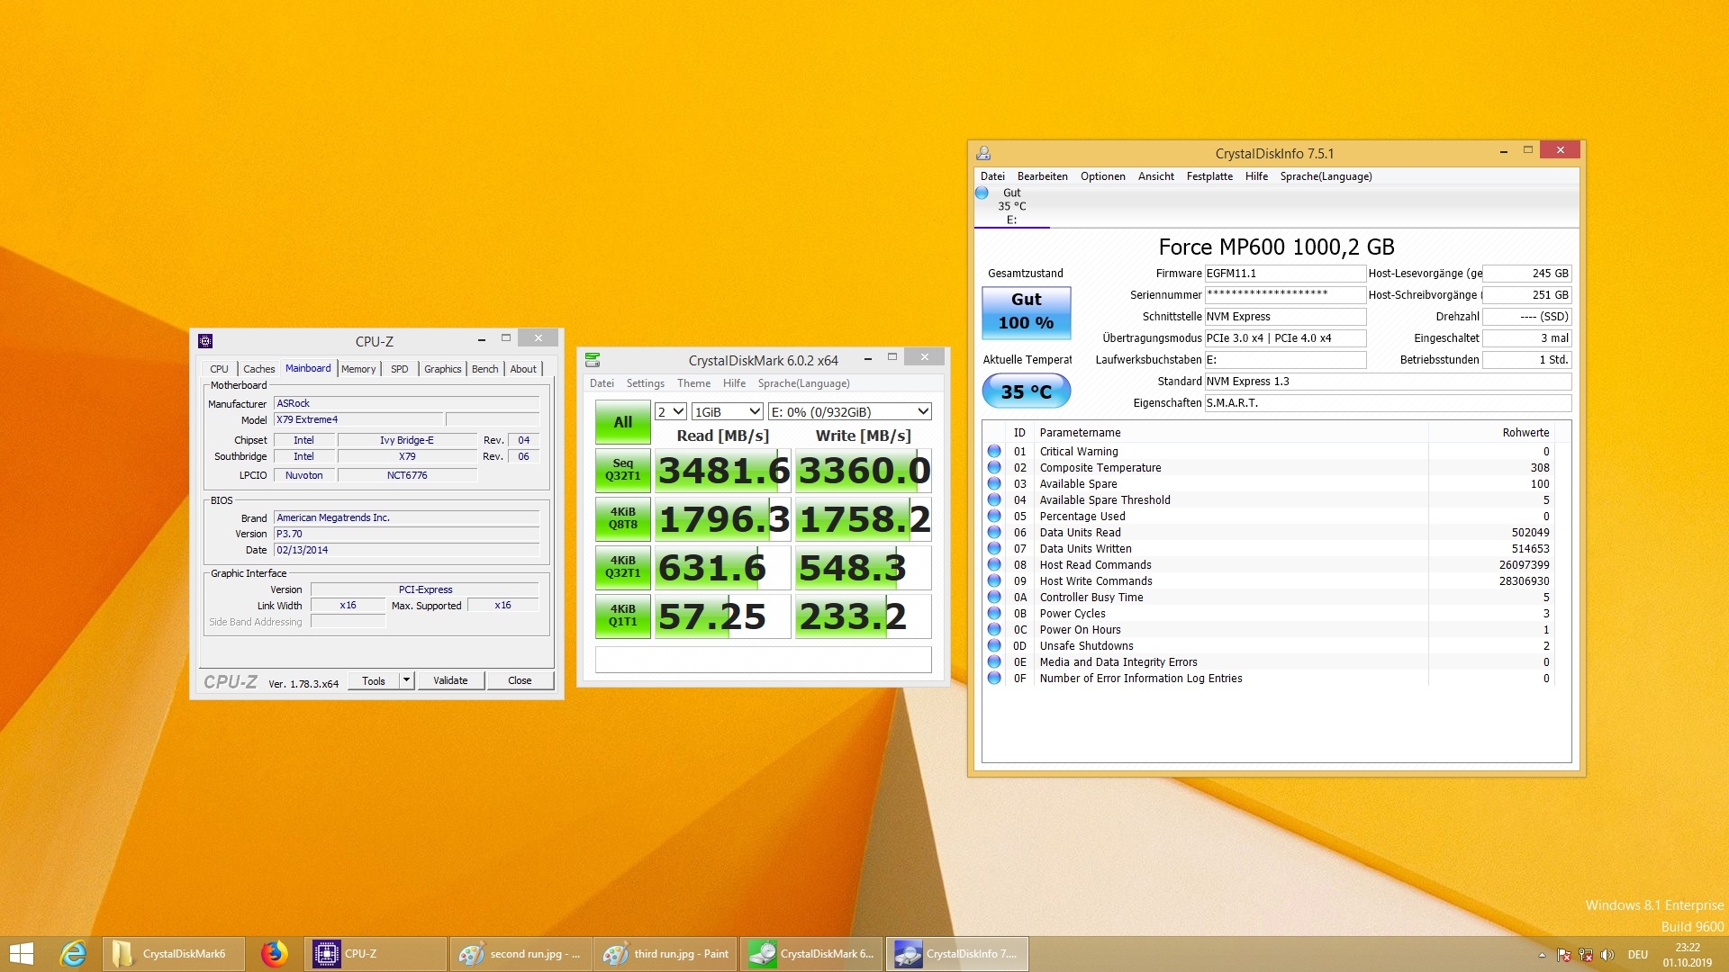Click the volume speaker tray icon
The image size is (1729, 972).
[x=1607, y=955]
